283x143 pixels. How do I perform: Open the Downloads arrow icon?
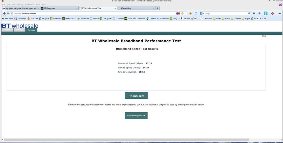coord(254,13)
